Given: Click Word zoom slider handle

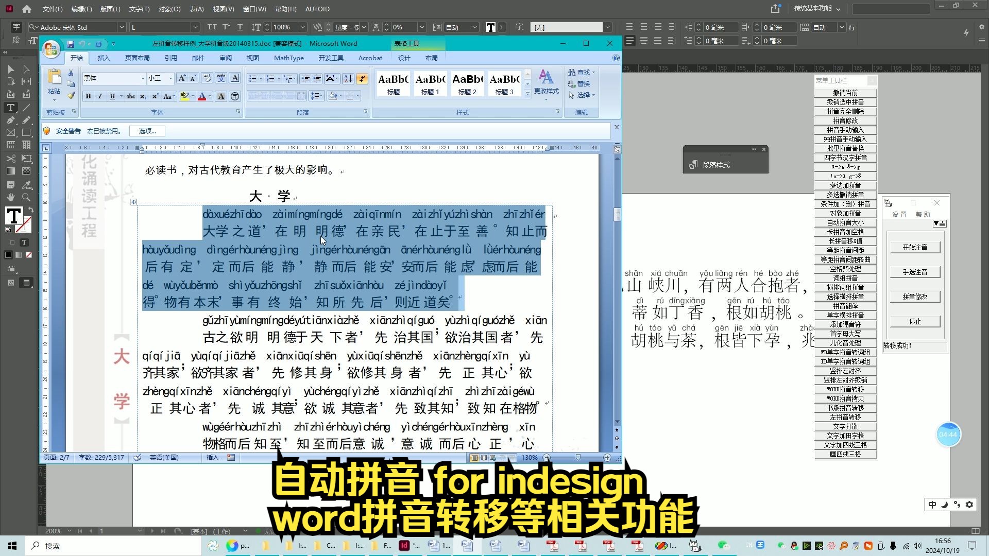Looking at the screenshot, I should click(x=577, y=458).
